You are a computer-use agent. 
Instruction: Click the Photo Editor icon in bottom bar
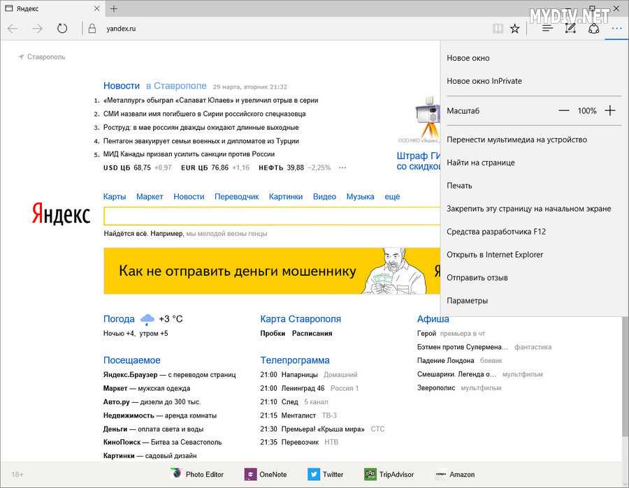(176, 474)
